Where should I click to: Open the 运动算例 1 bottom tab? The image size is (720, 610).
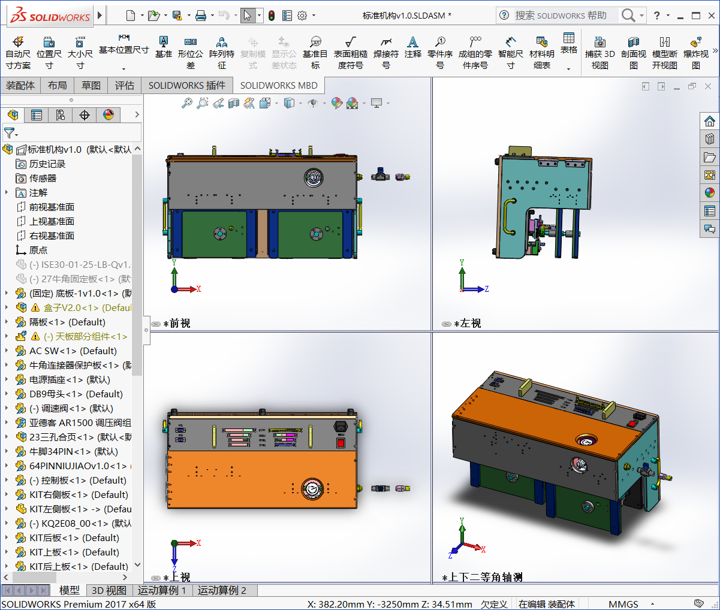162,590
